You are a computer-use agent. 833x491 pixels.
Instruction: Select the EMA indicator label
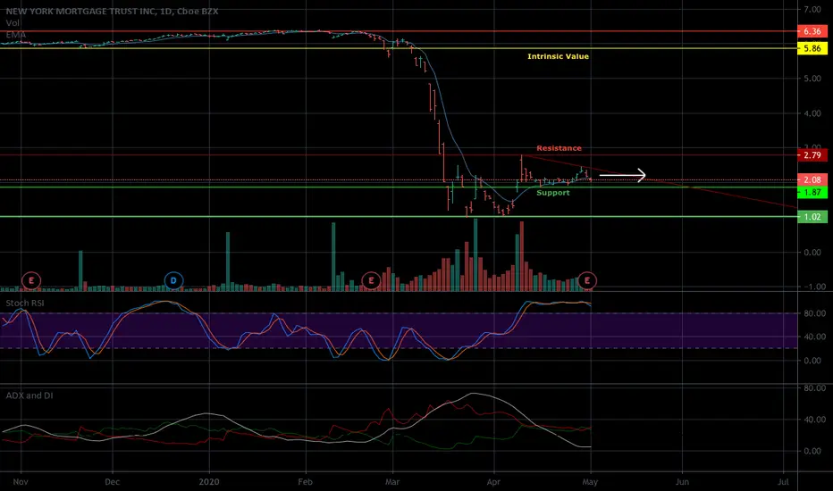[x=16, y=35]
